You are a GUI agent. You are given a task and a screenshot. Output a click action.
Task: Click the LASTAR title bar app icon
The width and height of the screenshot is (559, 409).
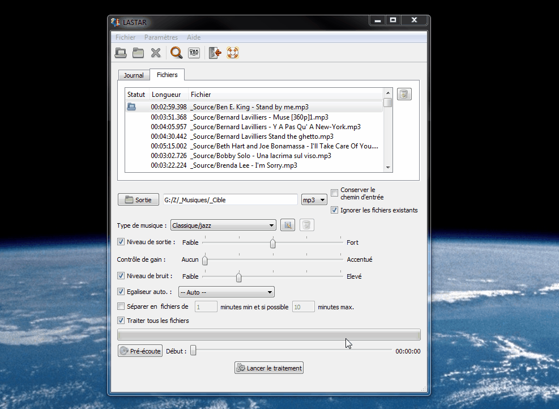[x=115, y=22]
